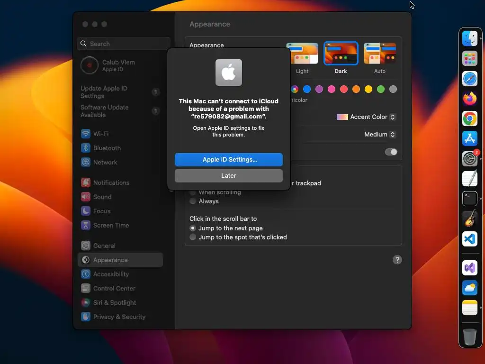Click the help question mark button
The image size is (485, 364).
pos(397,260)
